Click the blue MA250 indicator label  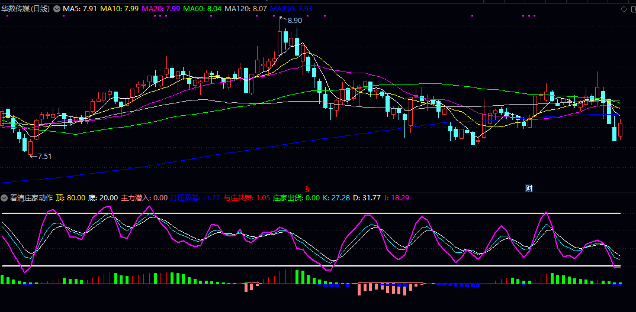point(291,9)
